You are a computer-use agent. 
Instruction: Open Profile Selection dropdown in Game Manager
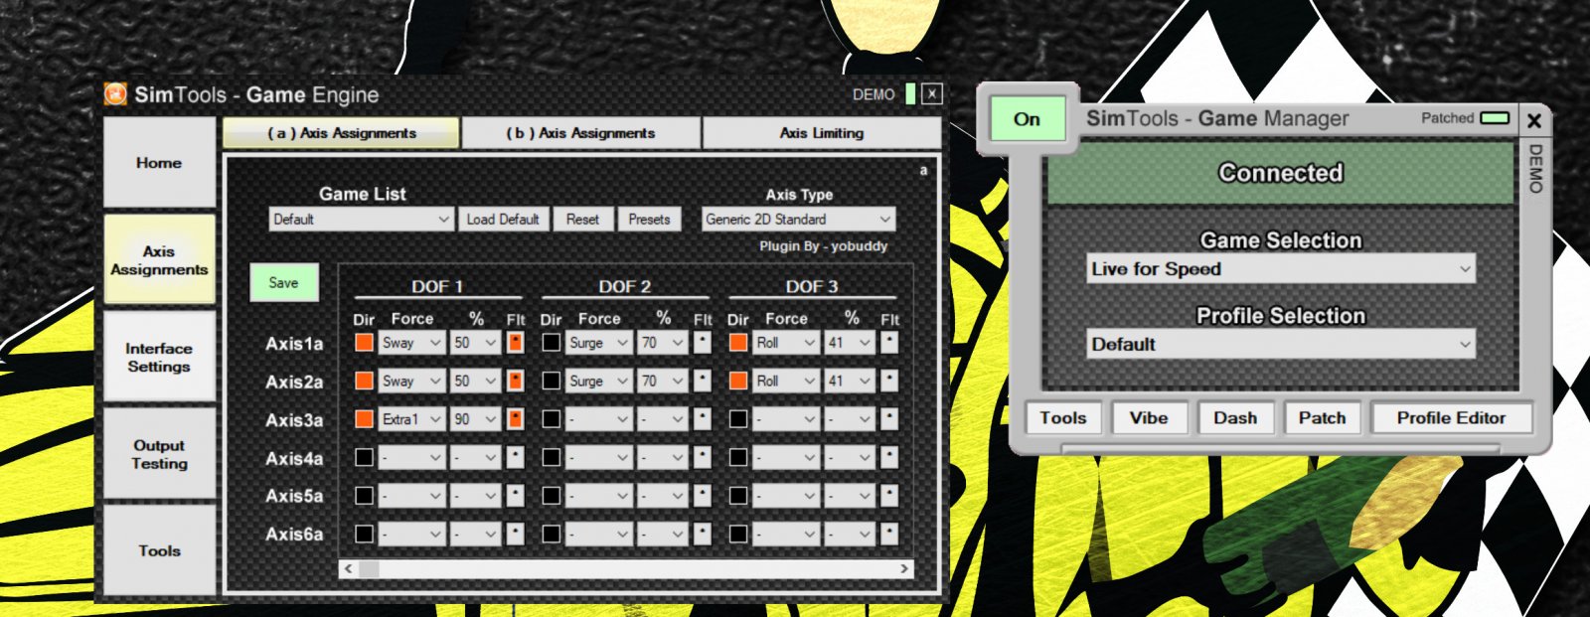tap(1281, 345)
